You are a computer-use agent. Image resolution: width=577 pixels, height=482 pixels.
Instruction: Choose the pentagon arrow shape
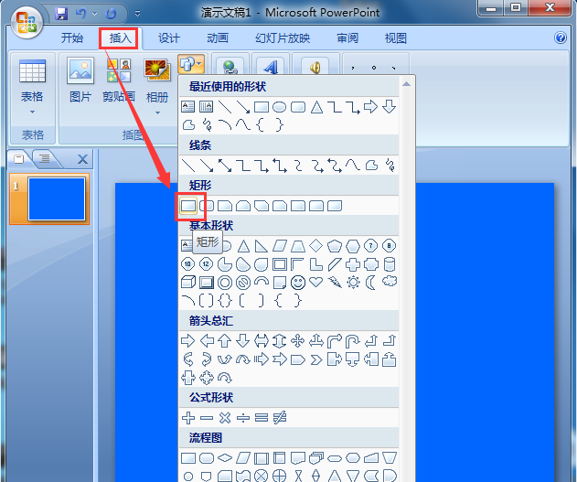(298, 359)
